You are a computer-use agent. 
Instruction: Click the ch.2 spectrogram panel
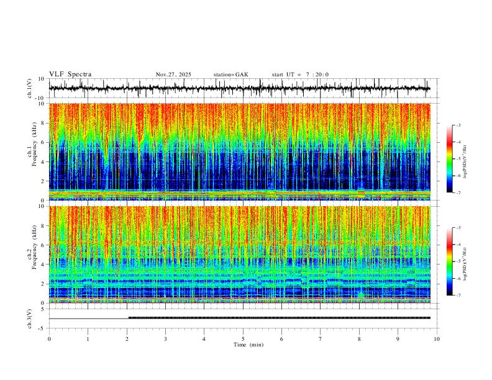click(239, 255)
